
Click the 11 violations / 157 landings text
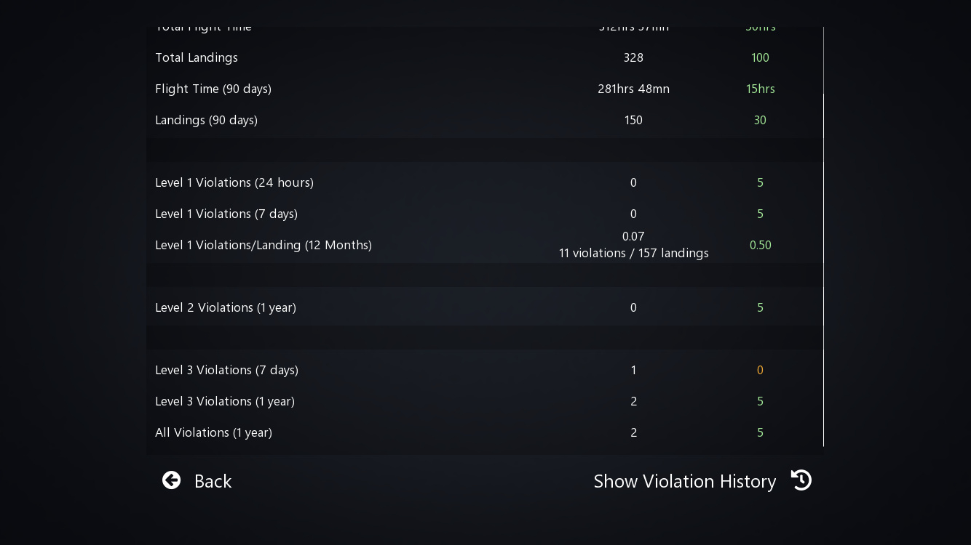(633, 253)
